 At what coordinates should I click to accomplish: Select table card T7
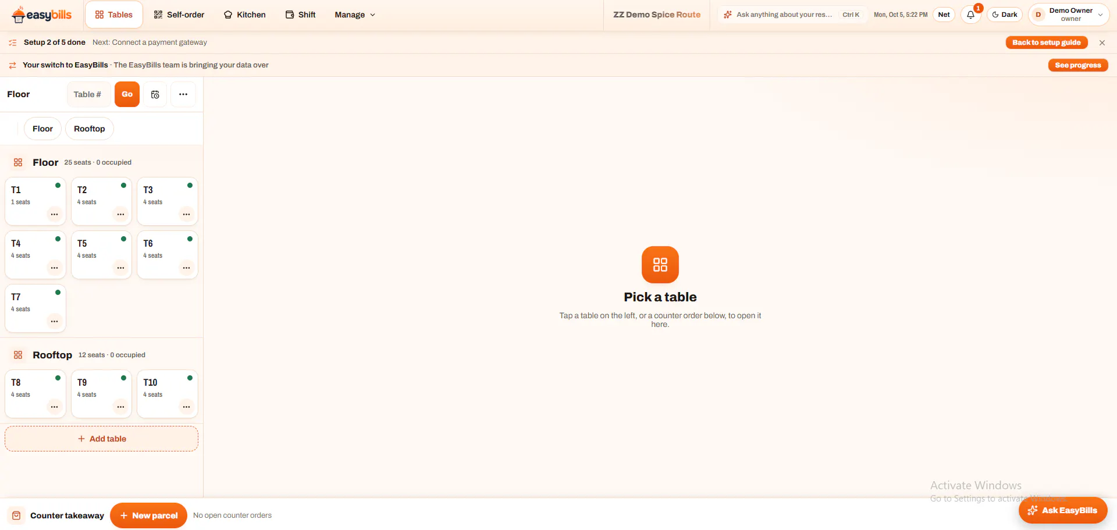pyautogui.click(x=35, y=308)
